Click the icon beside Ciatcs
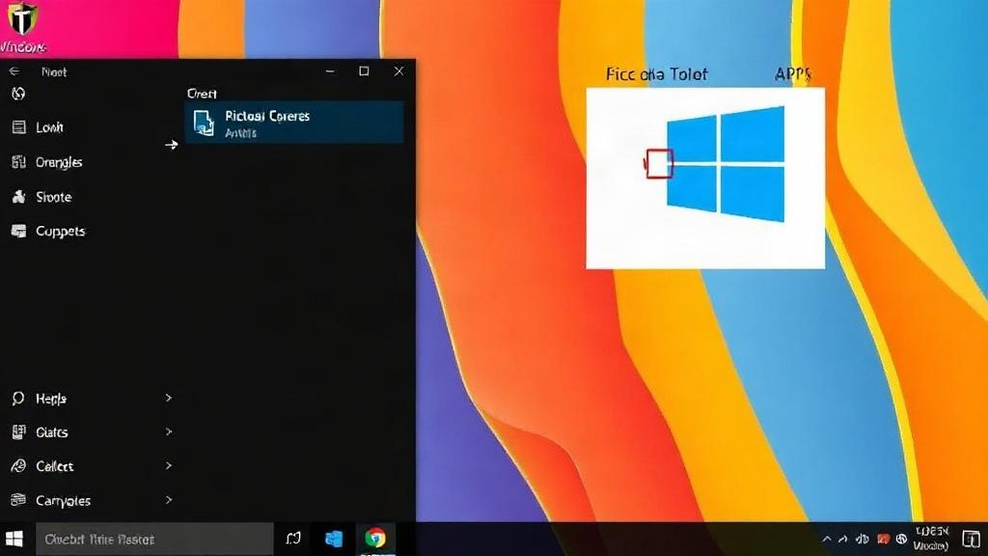Viewport: 988px width, 556px height. pyautogui.click(x=19, y=431)
